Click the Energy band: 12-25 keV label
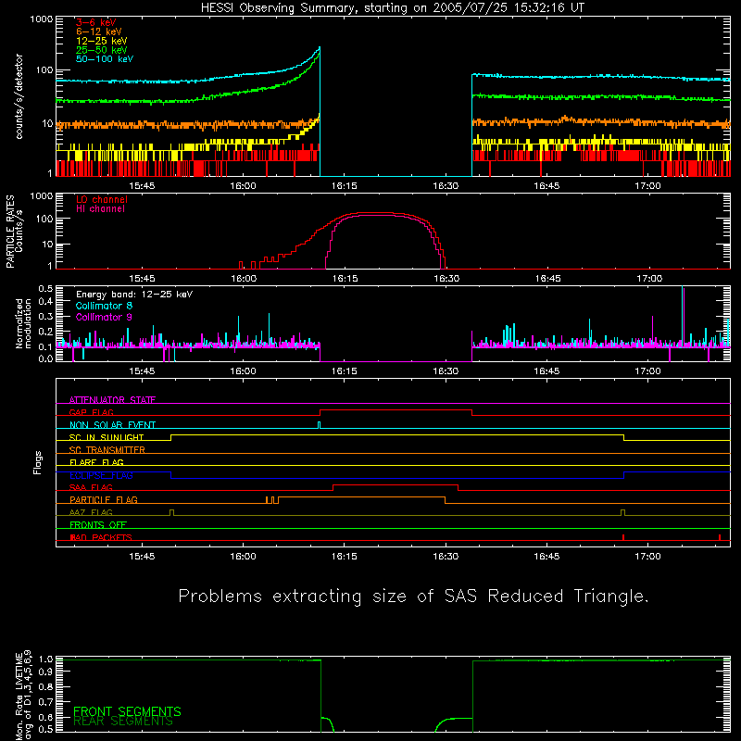741x741 pixels. [x=134, y=295]
